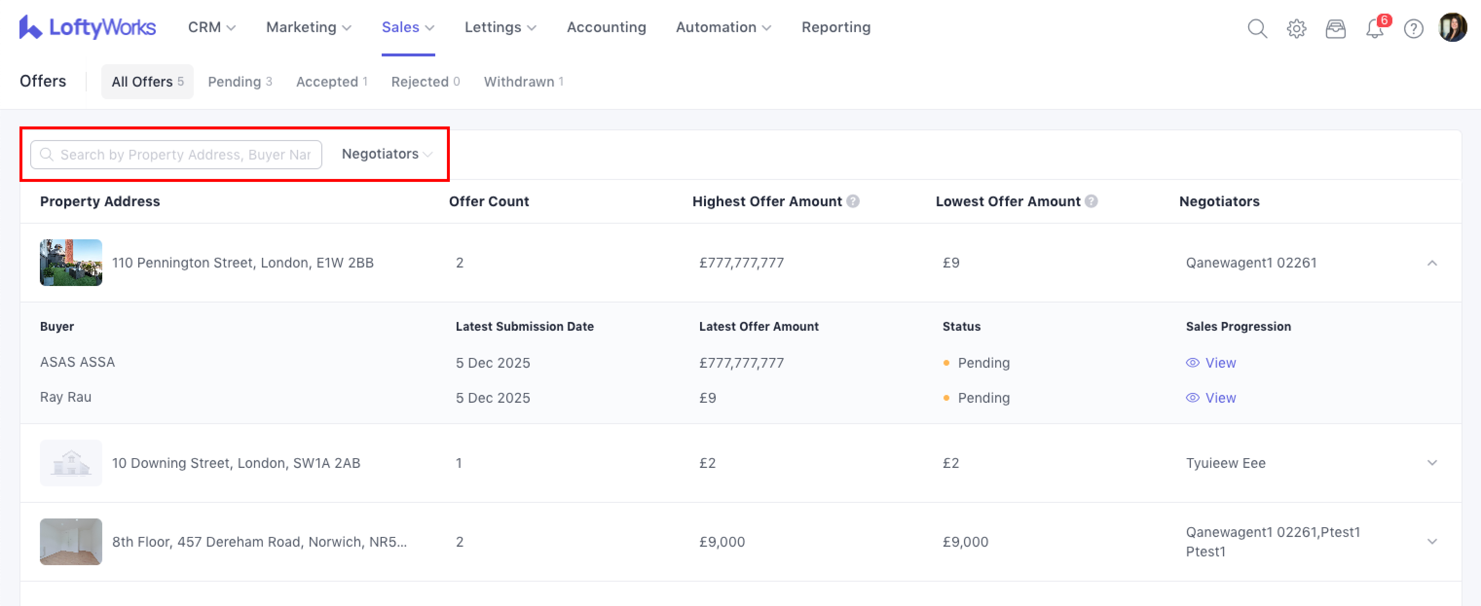Expand the 457 Dereham Road row

pyautogui.click(x=1431, y=542)
